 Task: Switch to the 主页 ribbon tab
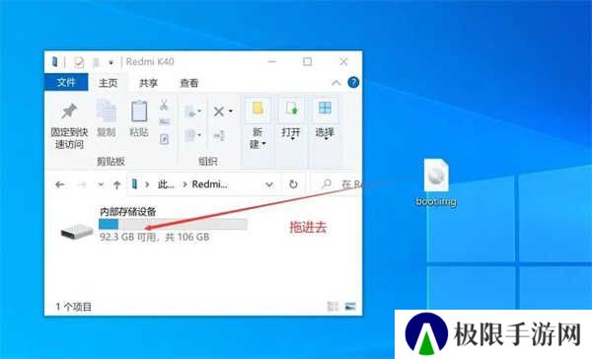(x=108, y=83)
